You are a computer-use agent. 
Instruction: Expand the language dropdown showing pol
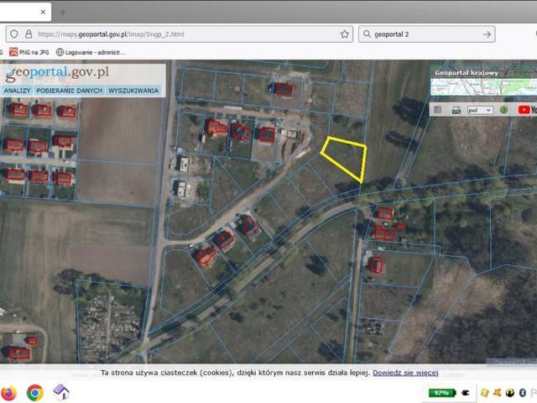click(x=481, y=109)
